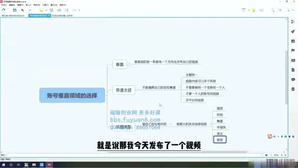Select the highlighted 萌宠 subtopic
Viewport: 298px width, 168px height.
(x=220, y=140)
